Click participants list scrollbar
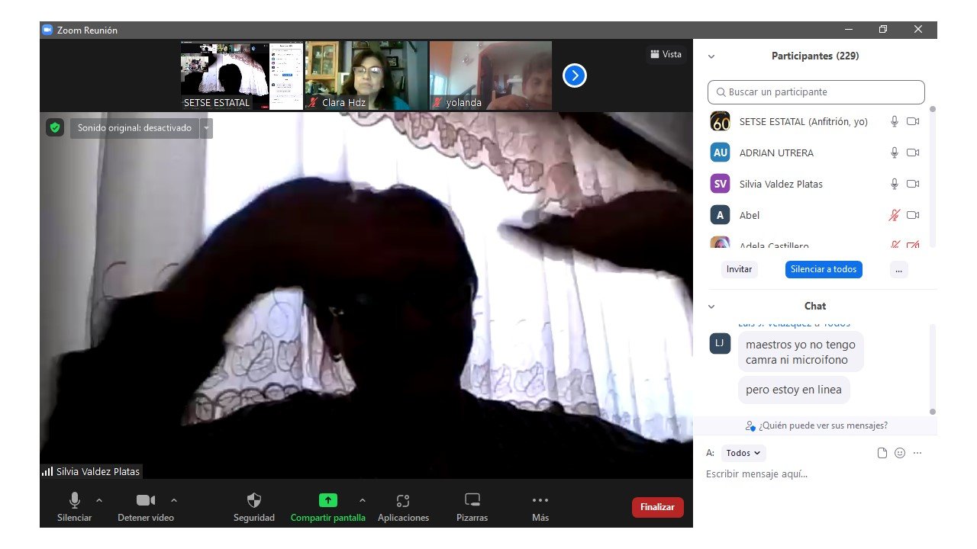This screenshot has width=977, height=549. pyautogui.click(x=932, y=177)
